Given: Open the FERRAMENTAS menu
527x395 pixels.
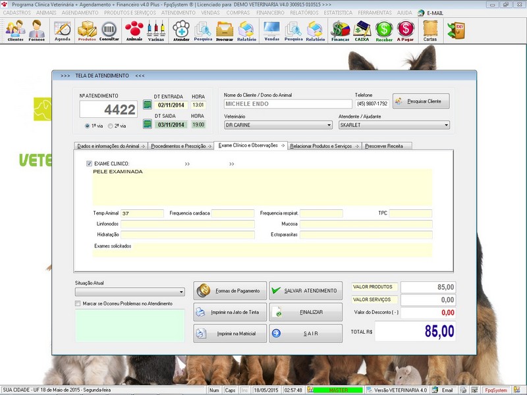Looking at the screenshot, I should (375, 13).
